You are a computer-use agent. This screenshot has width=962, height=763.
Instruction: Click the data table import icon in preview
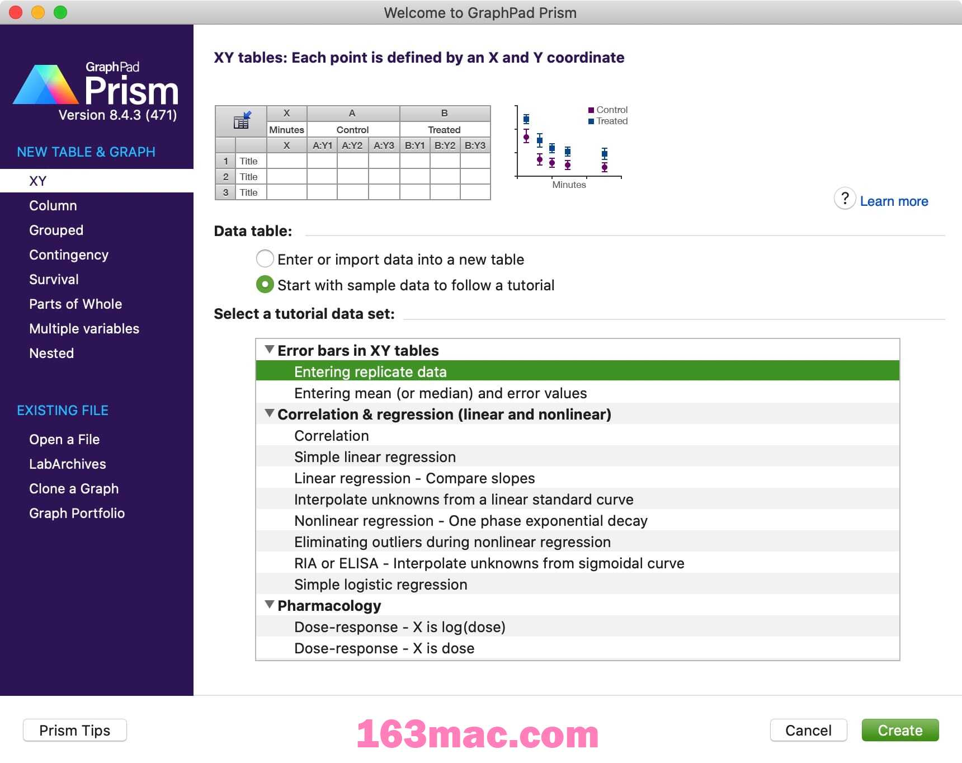[242, 120]
